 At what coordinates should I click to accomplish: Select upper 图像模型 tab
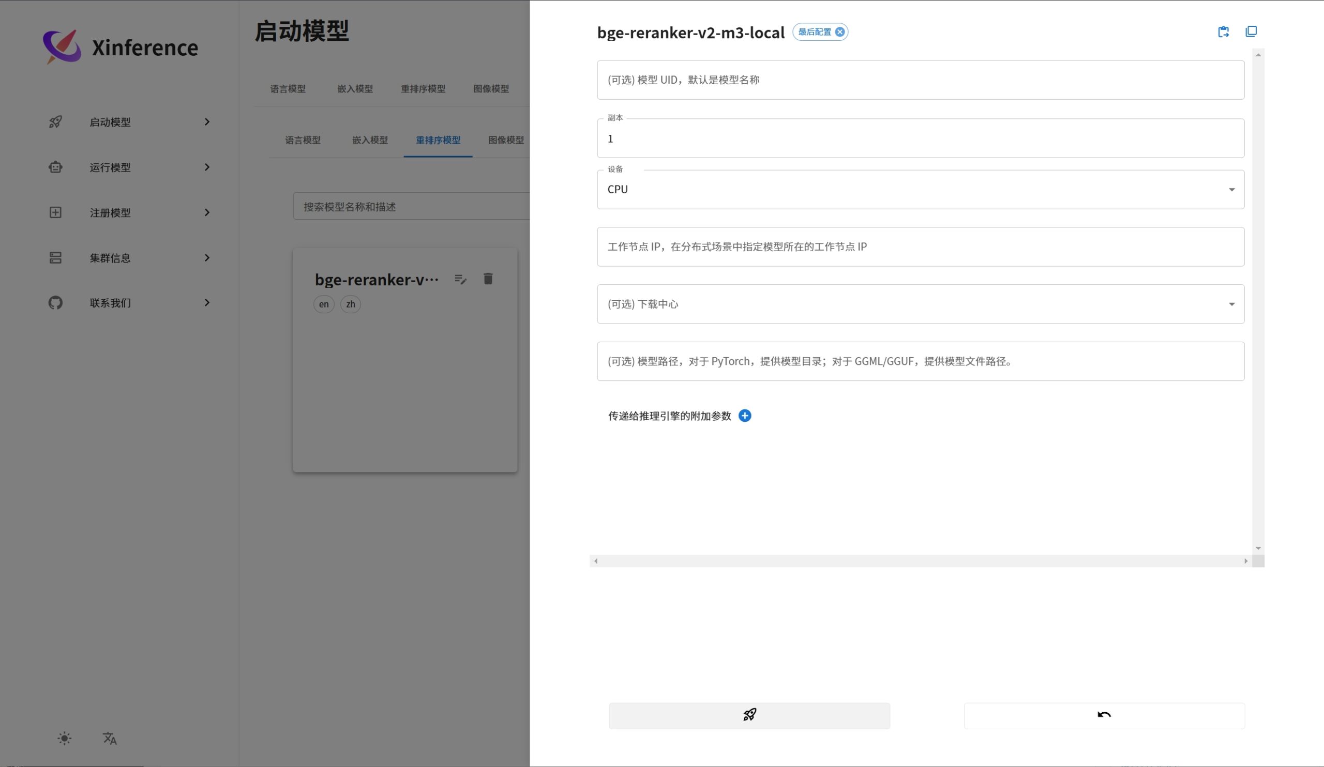[x=491, y=89]
